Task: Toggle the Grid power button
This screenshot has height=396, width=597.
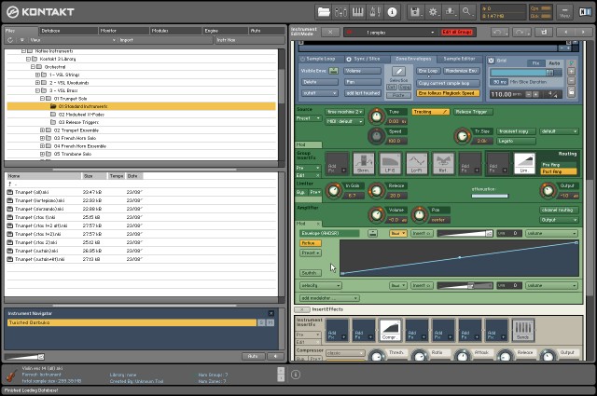Action: [492, 61]
